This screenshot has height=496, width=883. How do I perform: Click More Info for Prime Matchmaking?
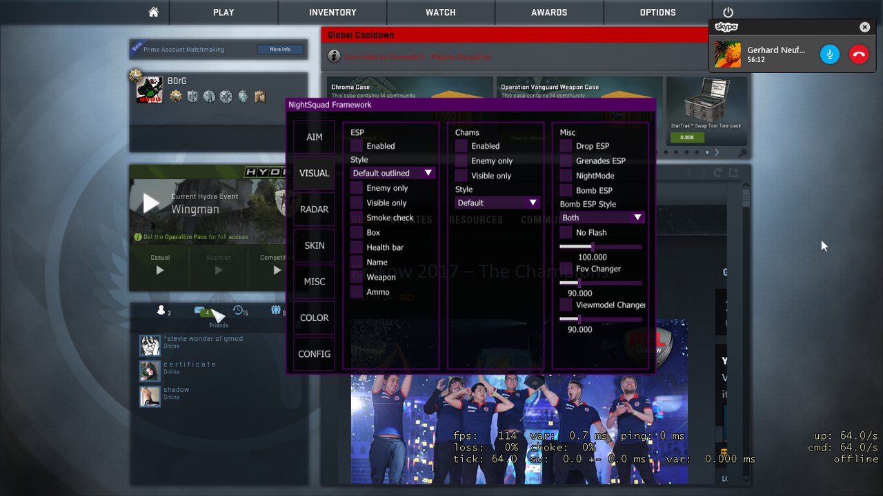click(x=280, y=50)
